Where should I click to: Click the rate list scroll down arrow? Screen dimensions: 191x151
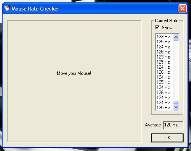pyautogui.click(x=176, y=107)
